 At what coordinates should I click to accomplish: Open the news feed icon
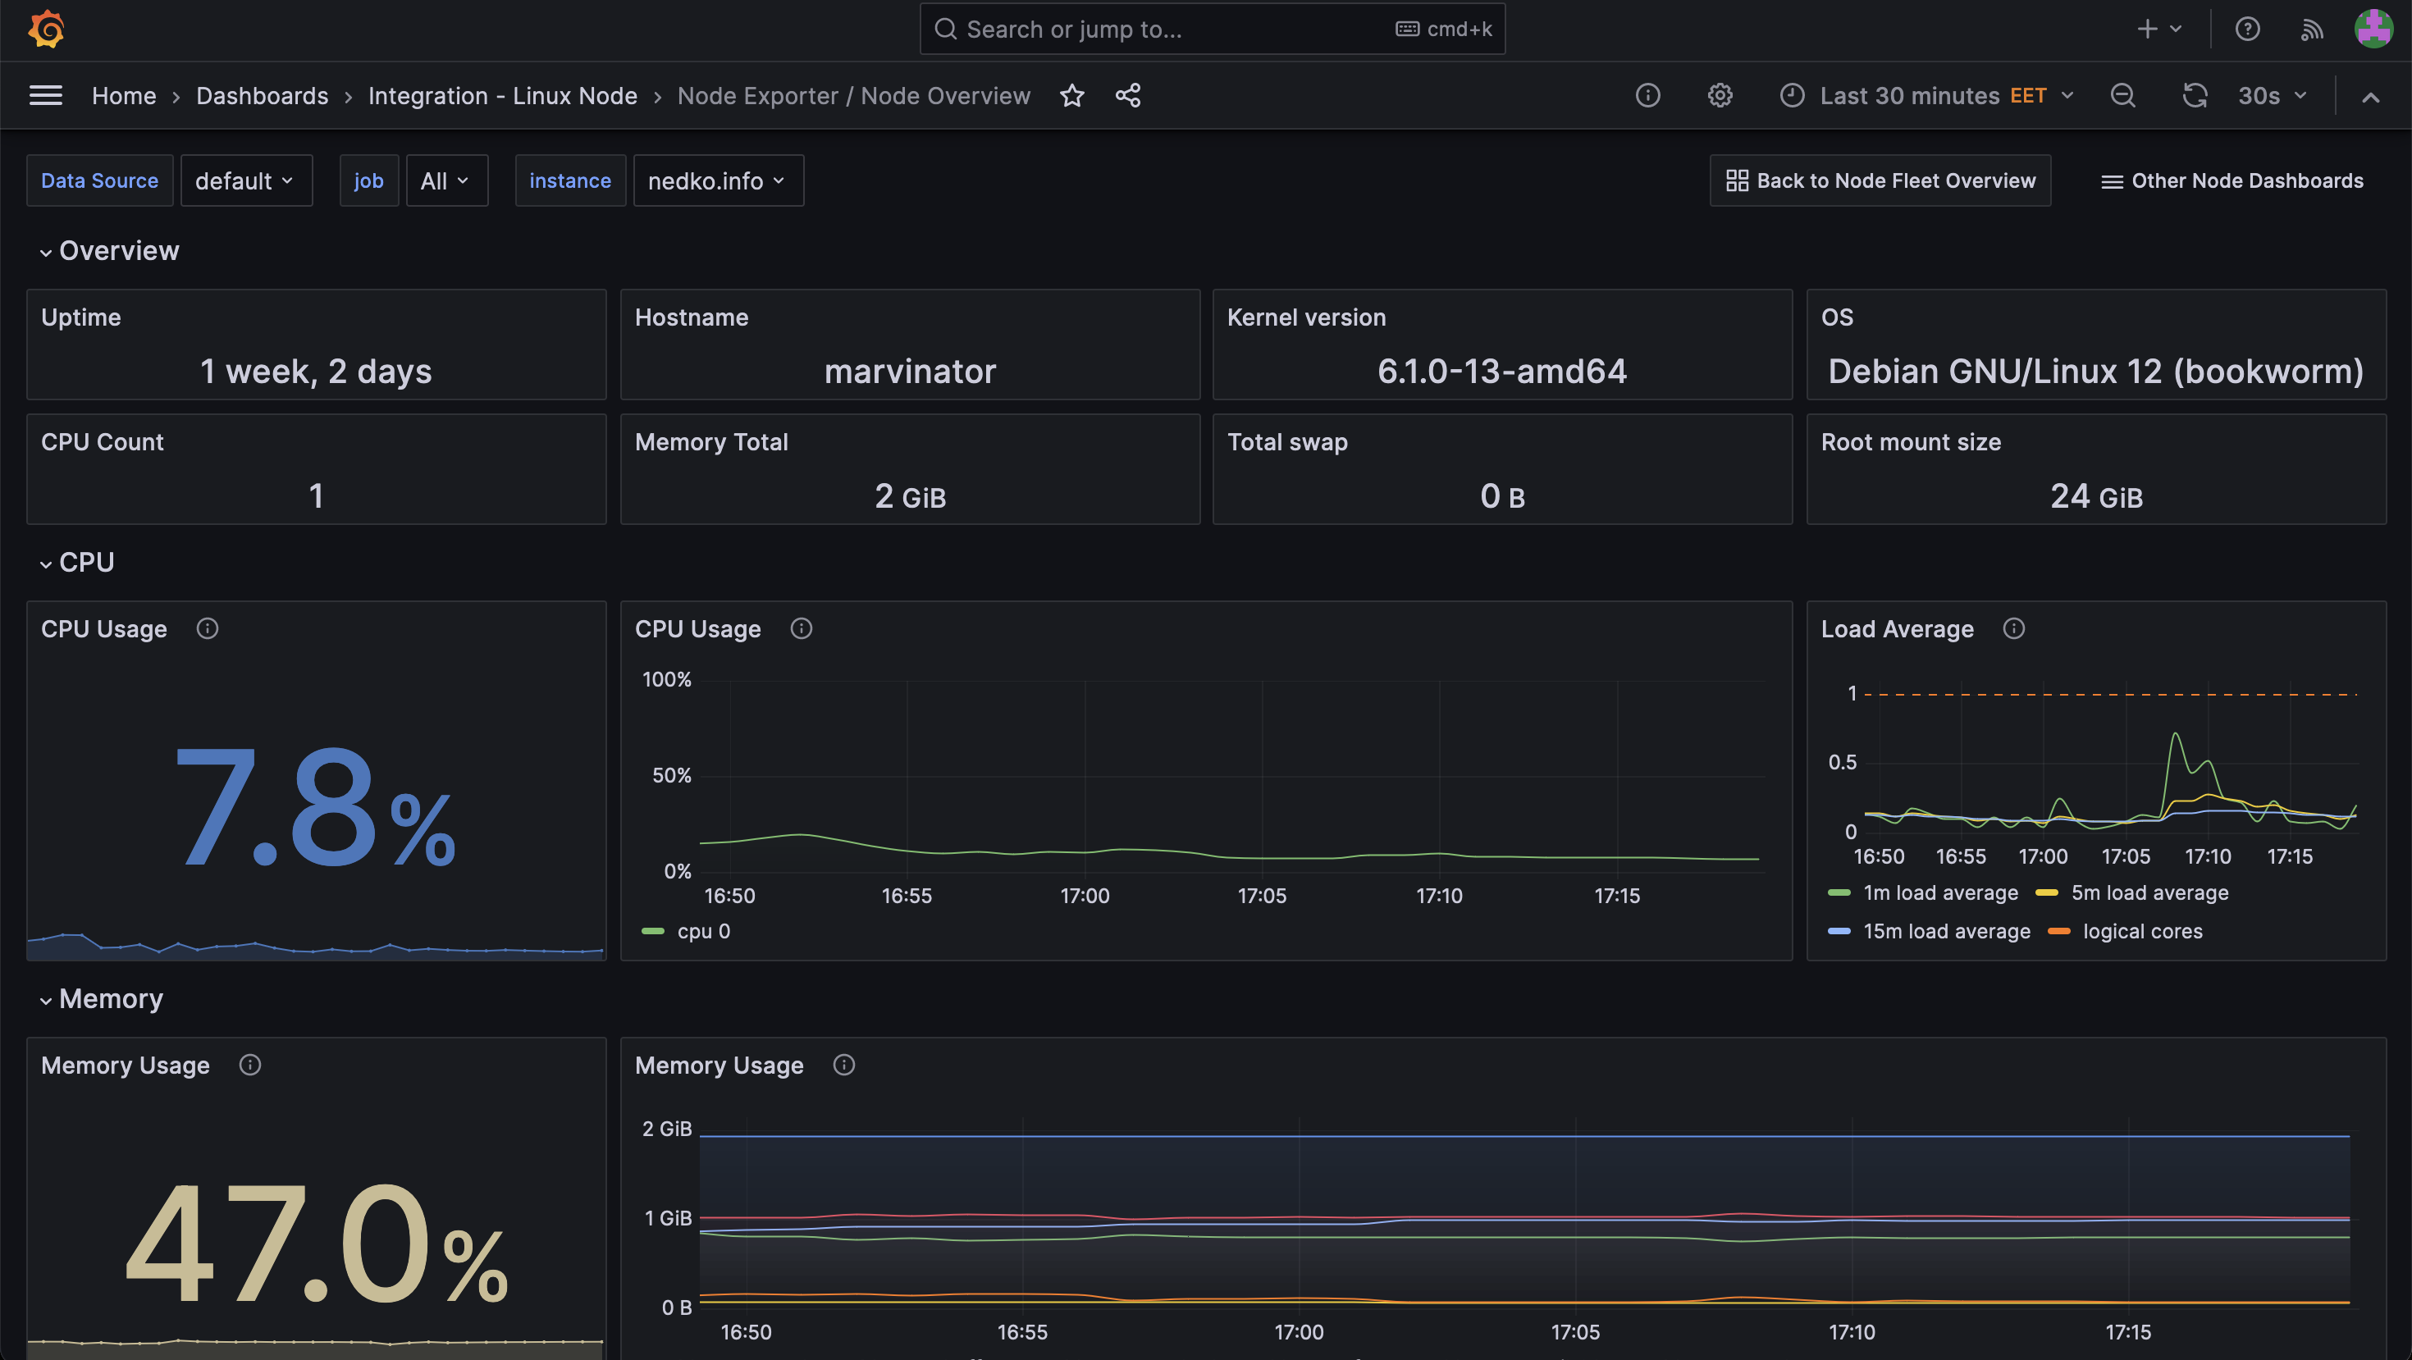click(2312, 29)
